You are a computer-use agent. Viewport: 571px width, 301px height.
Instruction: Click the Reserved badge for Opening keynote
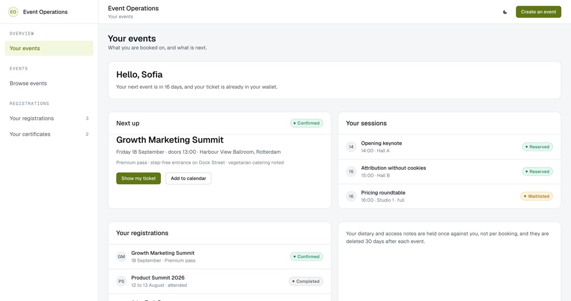click(x=537, y=147)
